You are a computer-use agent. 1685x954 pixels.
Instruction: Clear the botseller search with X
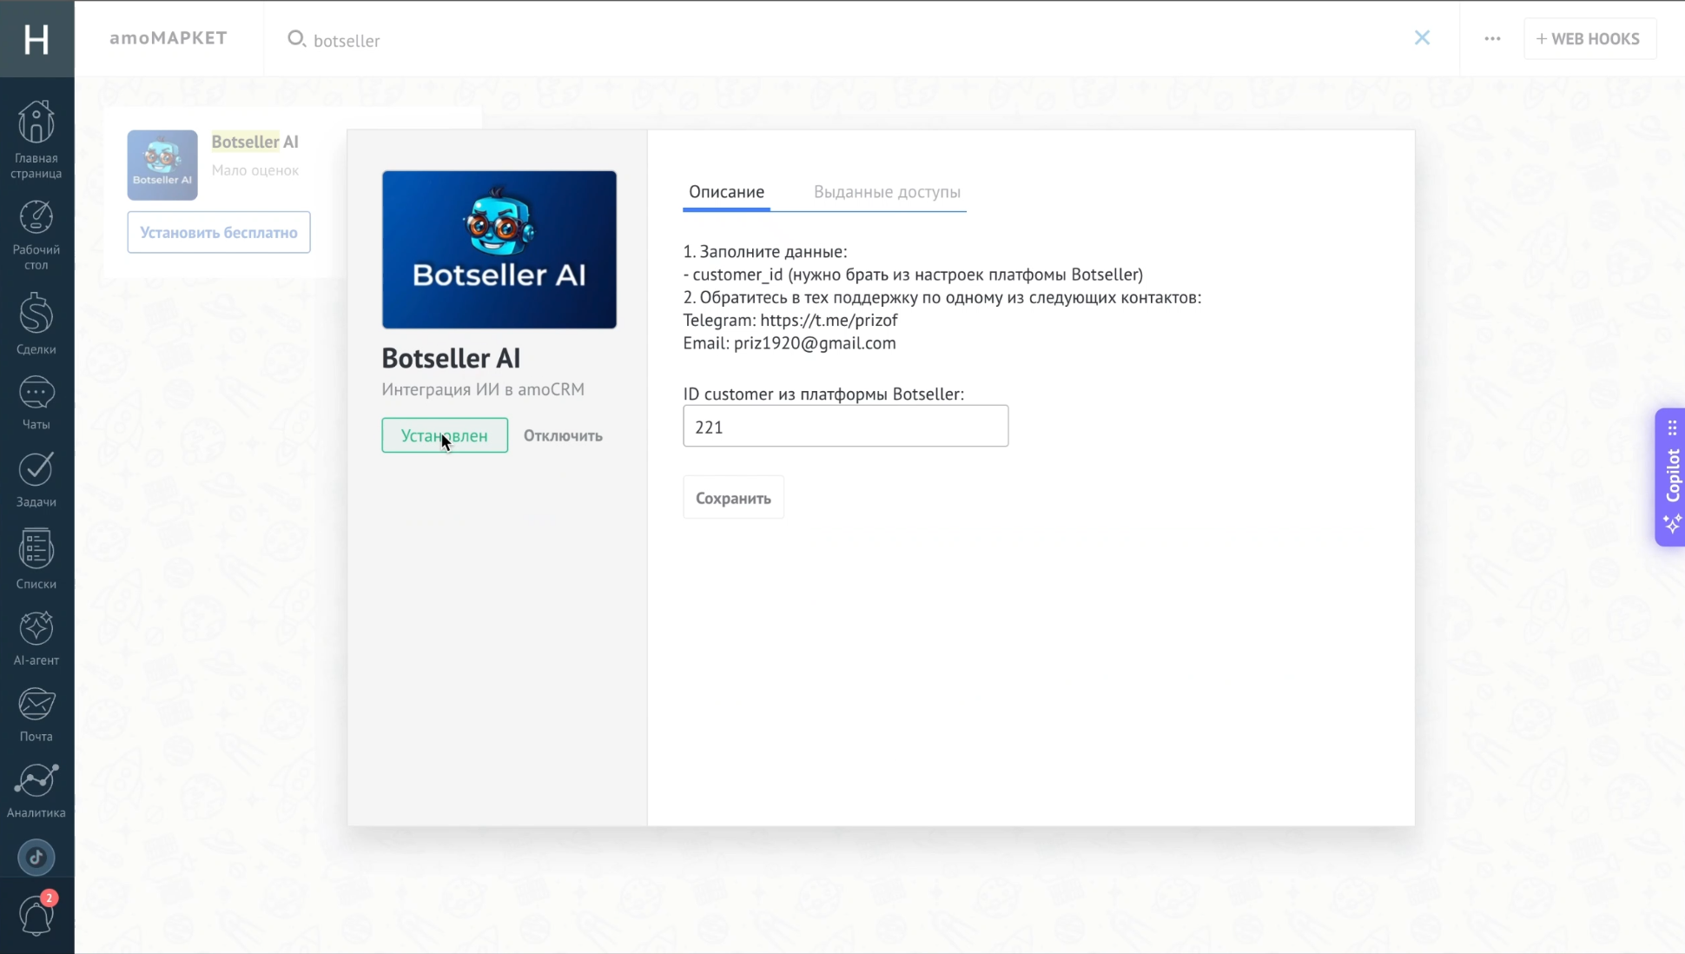(1422, 38)
